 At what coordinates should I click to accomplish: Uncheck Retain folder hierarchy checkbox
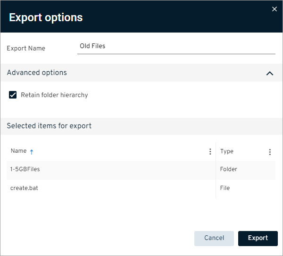pos(13,95)
